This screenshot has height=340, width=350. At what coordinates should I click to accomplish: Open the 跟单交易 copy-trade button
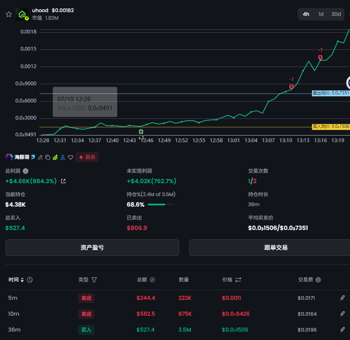point(270,248)
